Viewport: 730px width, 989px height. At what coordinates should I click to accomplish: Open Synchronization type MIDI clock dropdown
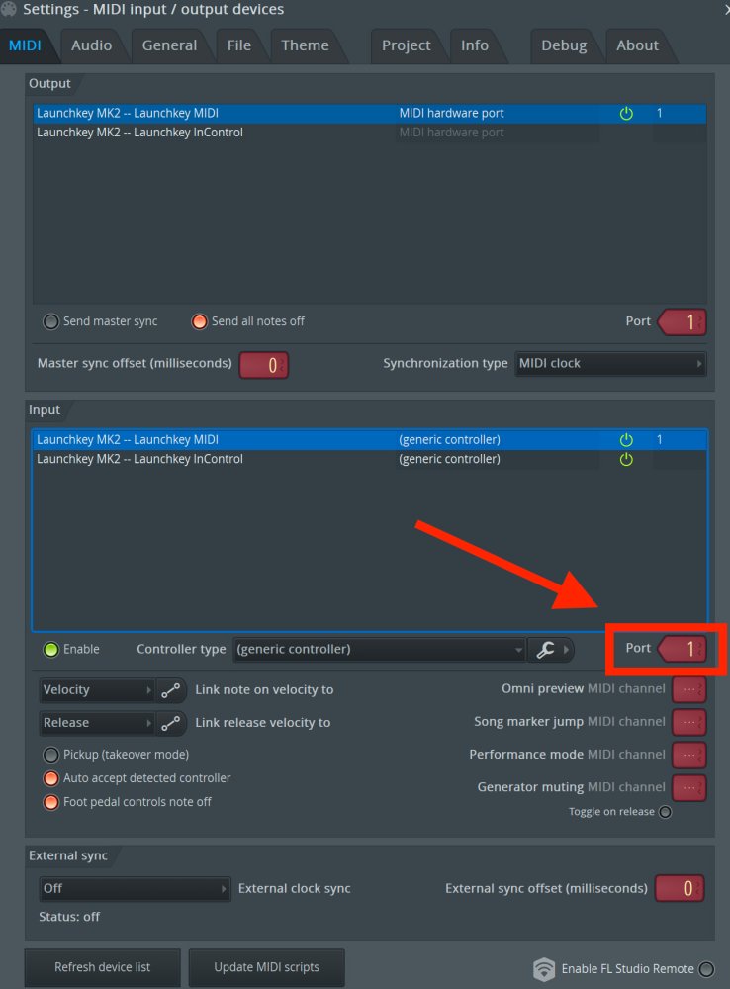click(610, 364)
